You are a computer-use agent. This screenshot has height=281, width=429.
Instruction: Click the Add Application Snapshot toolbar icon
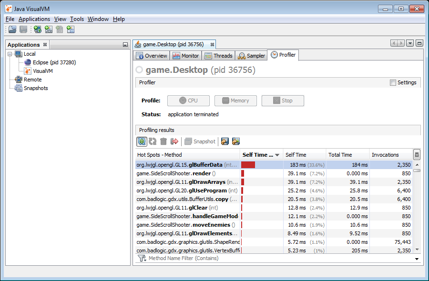(x=71, y=29)
